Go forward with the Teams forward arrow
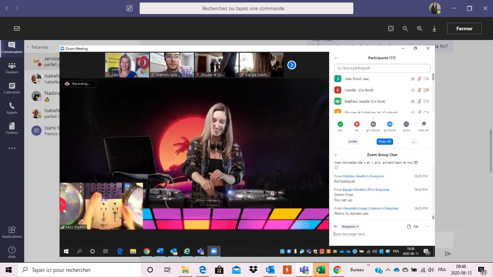 pos(17,8)
